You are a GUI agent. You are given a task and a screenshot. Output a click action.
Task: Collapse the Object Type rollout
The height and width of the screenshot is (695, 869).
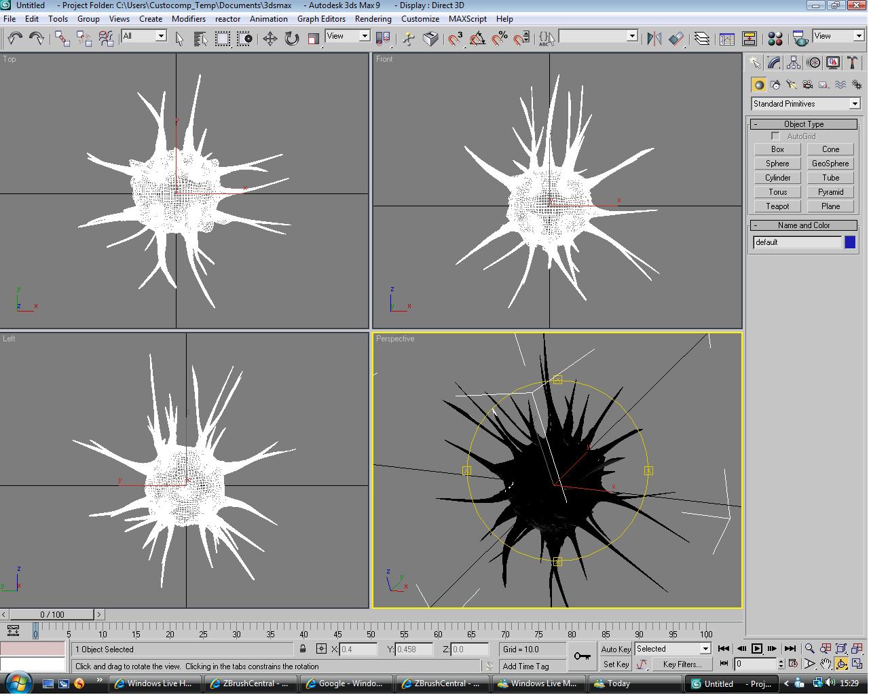click(x=804, y=124)
